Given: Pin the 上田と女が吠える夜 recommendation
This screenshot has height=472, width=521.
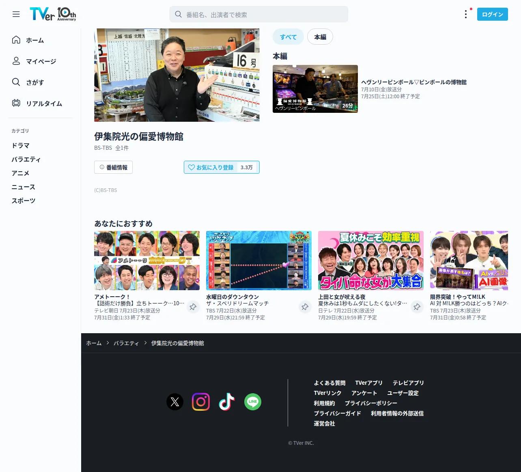Looking at the screenshot, I should [x=417, y=307].
